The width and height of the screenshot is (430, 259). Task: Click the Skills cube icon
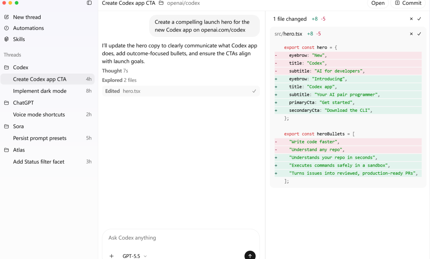click(7, 39)
